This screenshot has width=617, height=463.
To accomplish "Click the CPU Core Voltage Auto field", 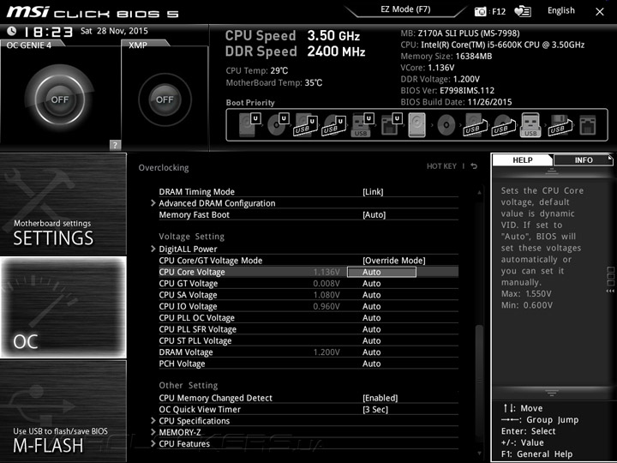I will coord(381,272).
